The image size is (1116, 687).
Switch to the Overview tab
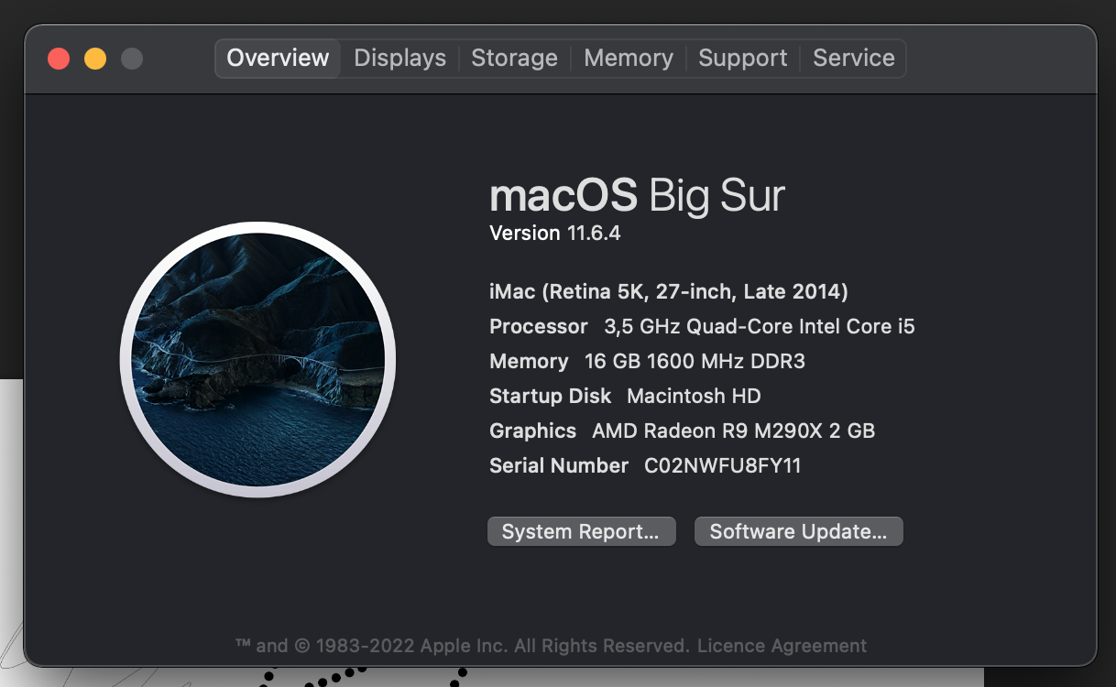click(x=278, y=58)
